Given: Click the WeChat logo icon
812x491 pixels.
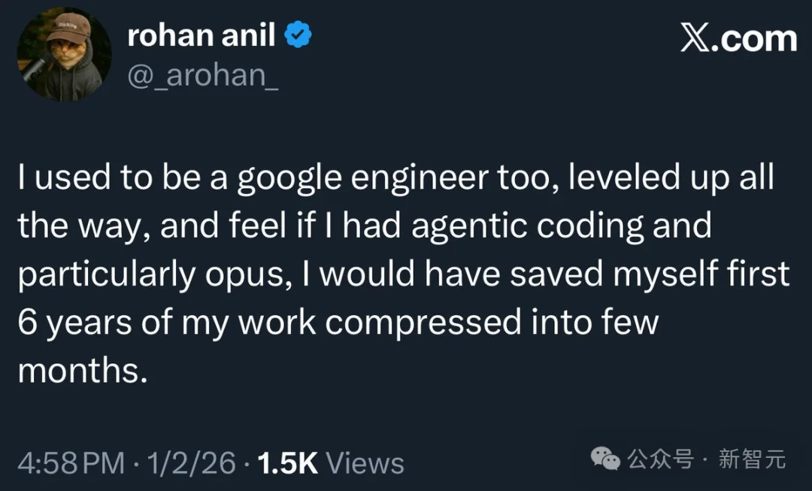Looking at the screenshot, I should (x=606, y=459).
